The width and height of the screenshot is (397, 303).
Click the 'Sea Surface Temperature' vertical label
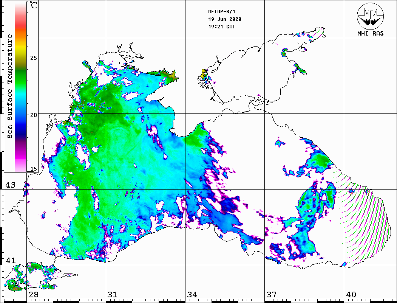pos(9,87)
